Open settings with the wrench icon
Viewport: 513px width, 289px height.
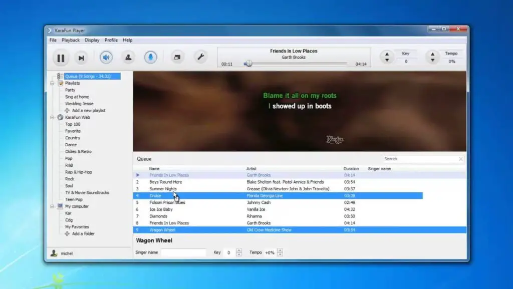(x=200, y=57)
